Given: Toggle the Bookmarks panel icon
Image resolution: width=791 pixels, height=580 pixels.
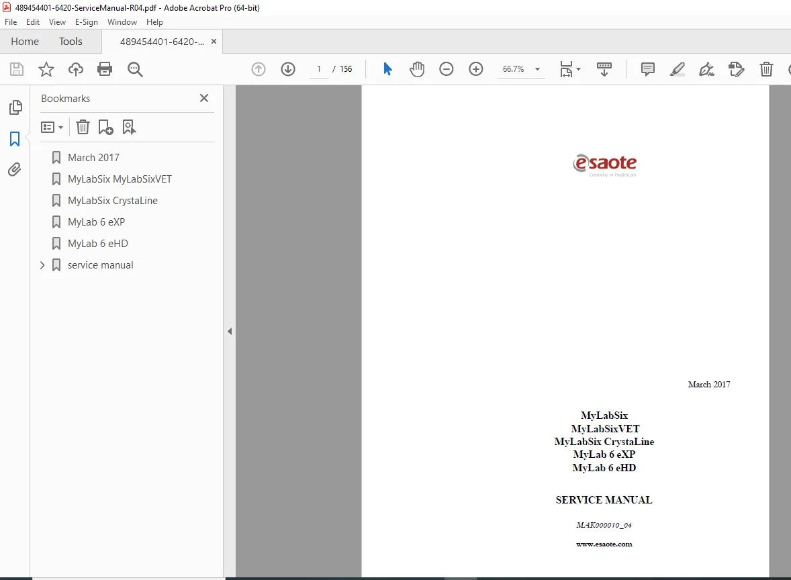Looking at the screenshot, I should tap(15, 139).
